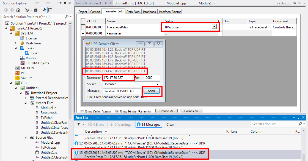Toggle Show Hidden Parameter checkbox

pos(117,111)
